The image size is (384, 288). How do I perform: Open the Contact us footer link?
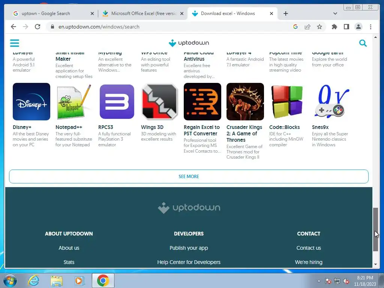pyautogui.click(x=309, y=248)
